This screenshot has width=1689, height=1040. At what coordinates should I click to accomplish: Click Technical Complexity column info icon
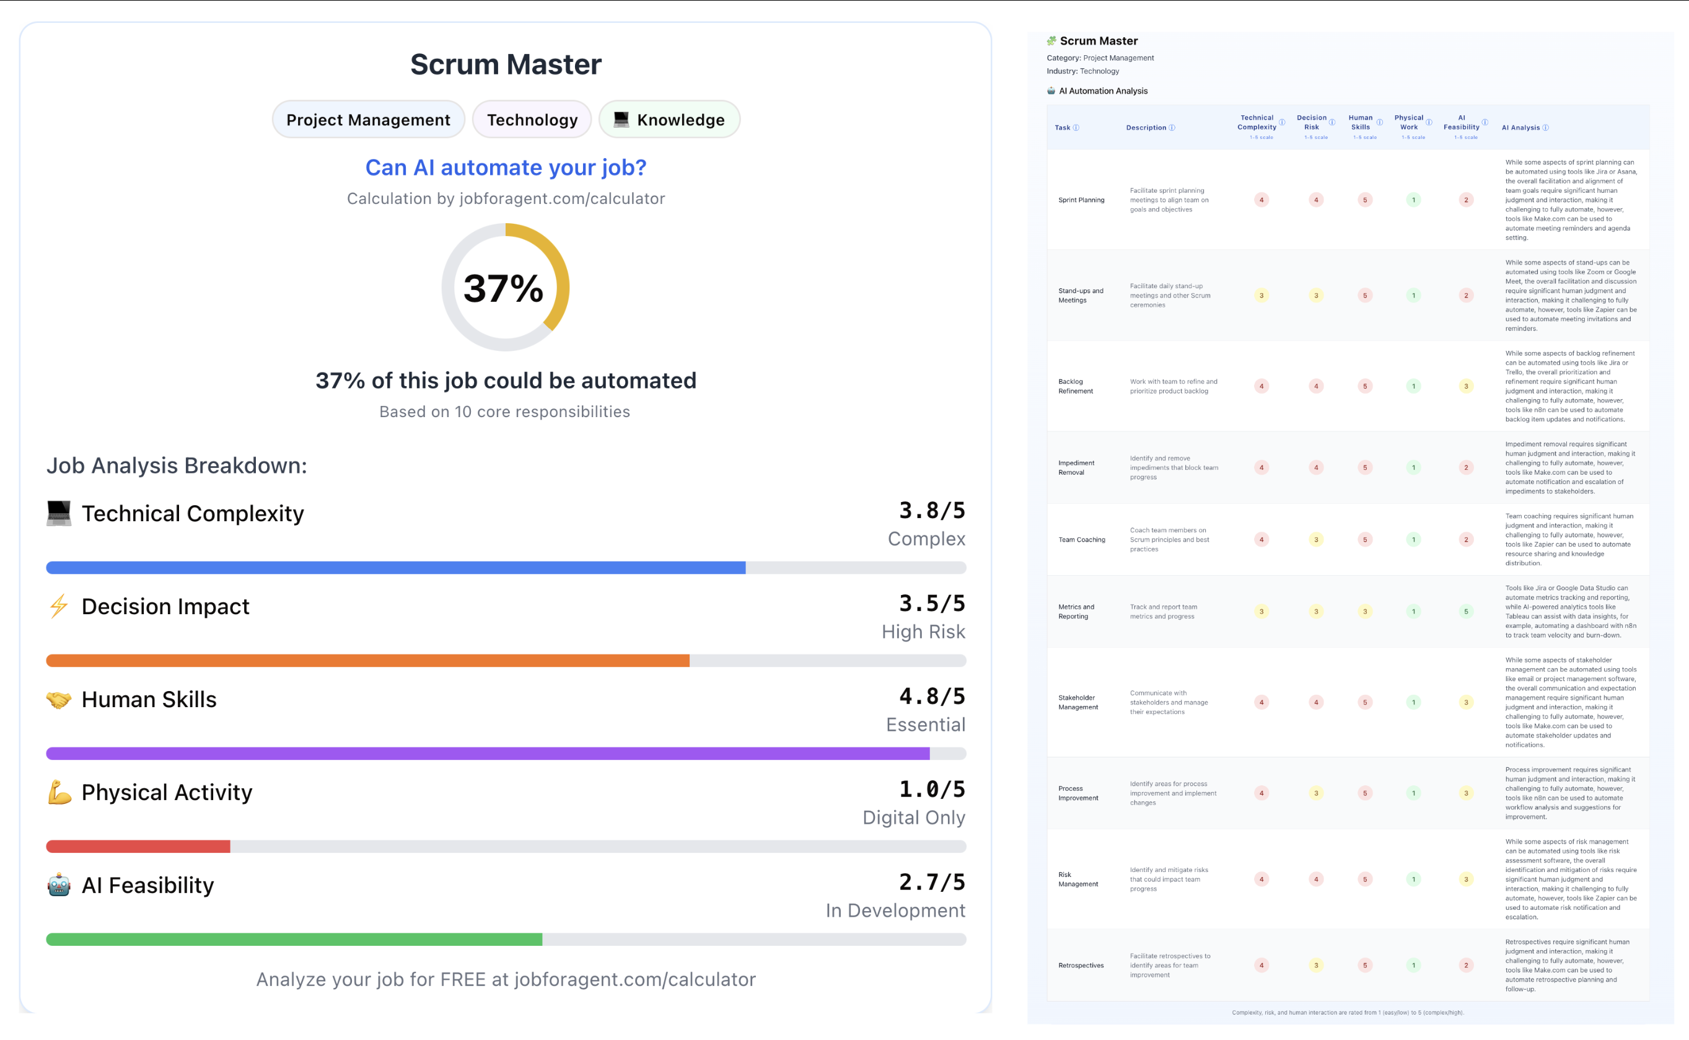(1282, 123)
